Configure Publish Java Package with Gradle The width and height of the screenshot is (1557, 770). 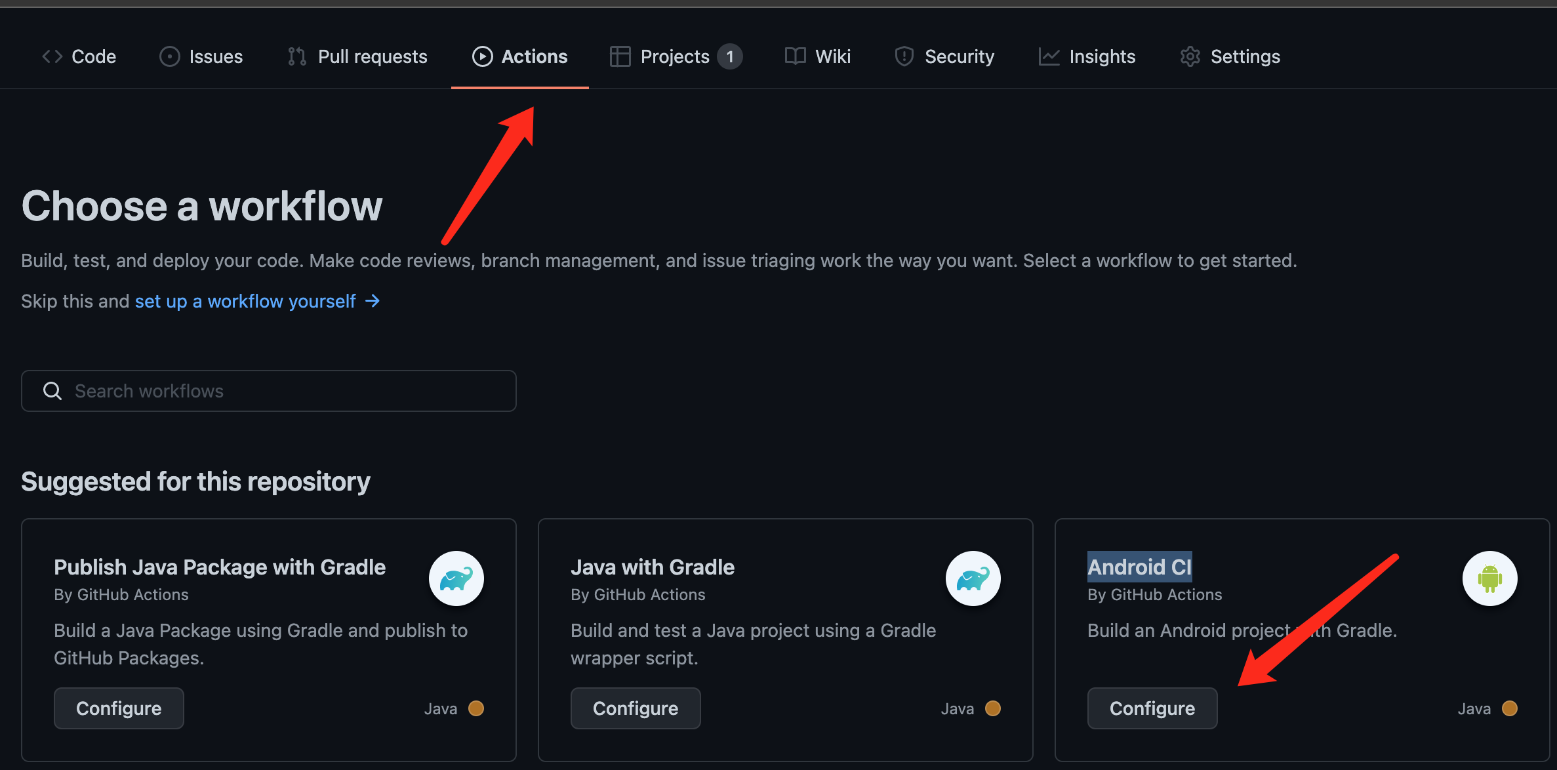pyautogui.click(x=119, y=708)
